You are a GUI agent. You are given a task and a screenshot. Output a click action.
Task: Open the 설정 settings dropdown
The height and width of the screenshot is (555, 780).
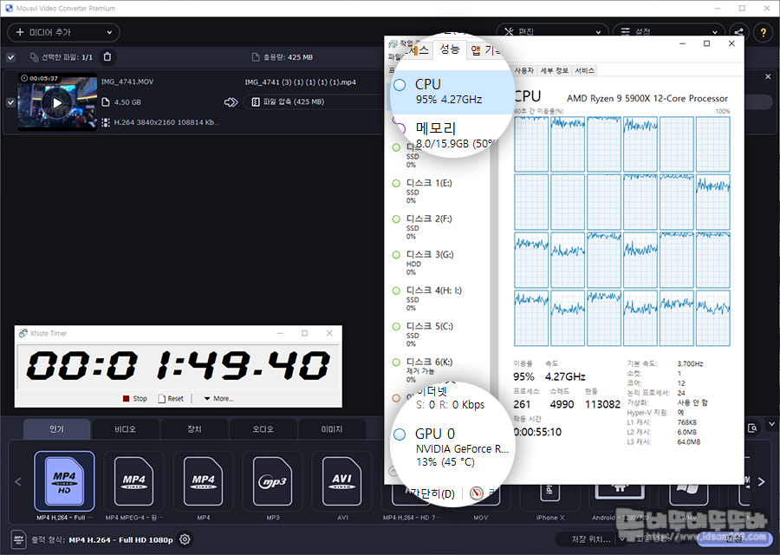coord(670,32)
